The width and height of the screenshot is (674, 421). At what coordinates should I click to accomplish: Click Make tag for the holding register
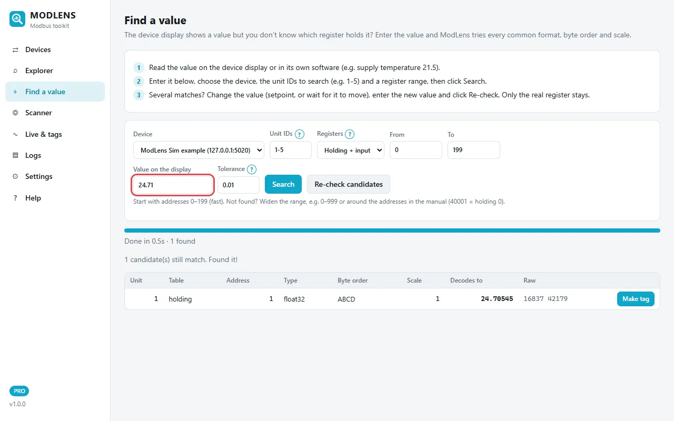(636, 299)
